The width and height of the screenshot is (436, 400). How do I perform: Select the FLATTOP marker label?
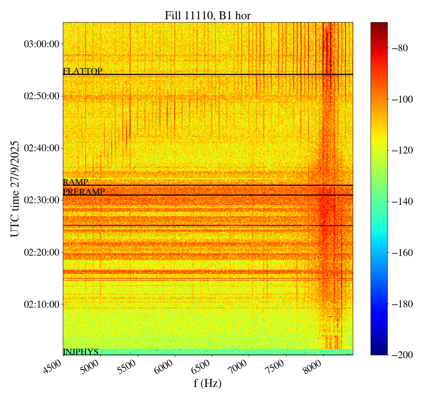tap(82, 71)
